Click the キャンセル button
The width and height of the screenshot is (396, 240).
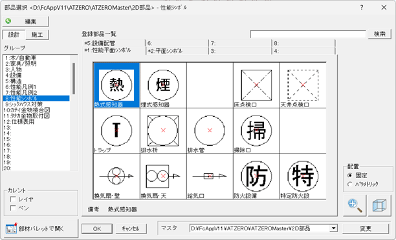tap(131, 228)
